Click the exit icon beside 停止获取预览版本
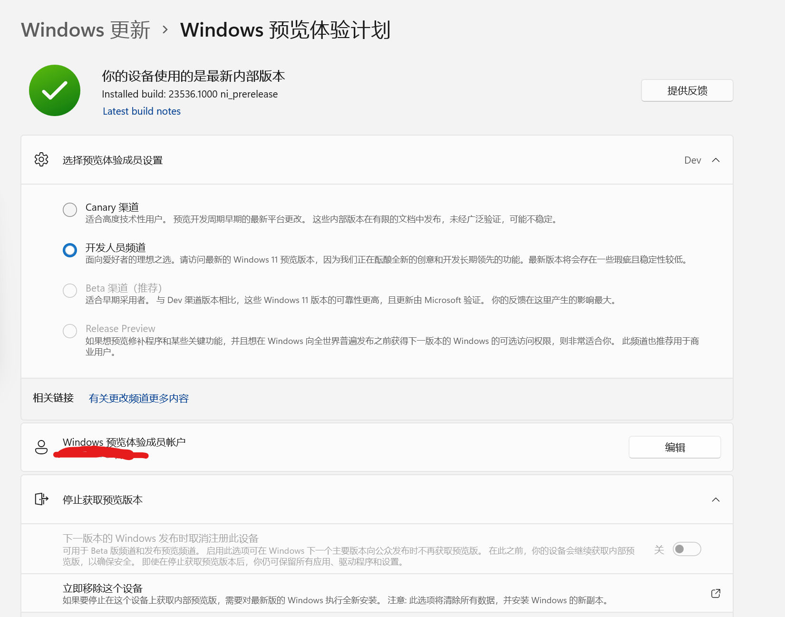The height and width of the screenshot is (617, 785). tap(41, 499)
